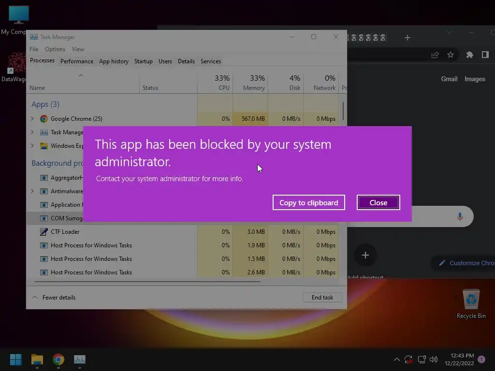Screen dimensions: 495x371
Task: Open Chrome extensions puzzle icon
Action: tap(470, 55)
